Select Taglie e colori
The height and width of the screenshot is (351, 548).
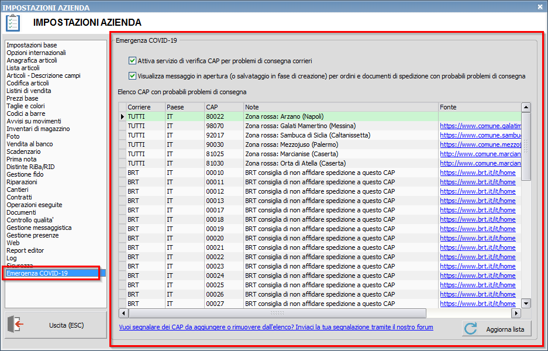(x=26, y=106)
